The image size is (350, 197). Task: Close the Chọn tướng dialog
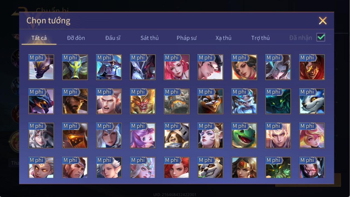323,21
